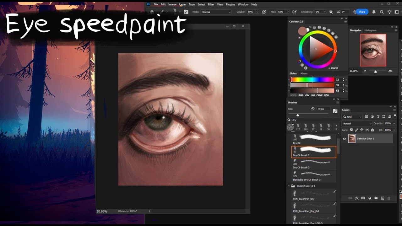Select the Dry Oil brush preset
The height and width of the screenshot is (226, 402).
point(314,139)
